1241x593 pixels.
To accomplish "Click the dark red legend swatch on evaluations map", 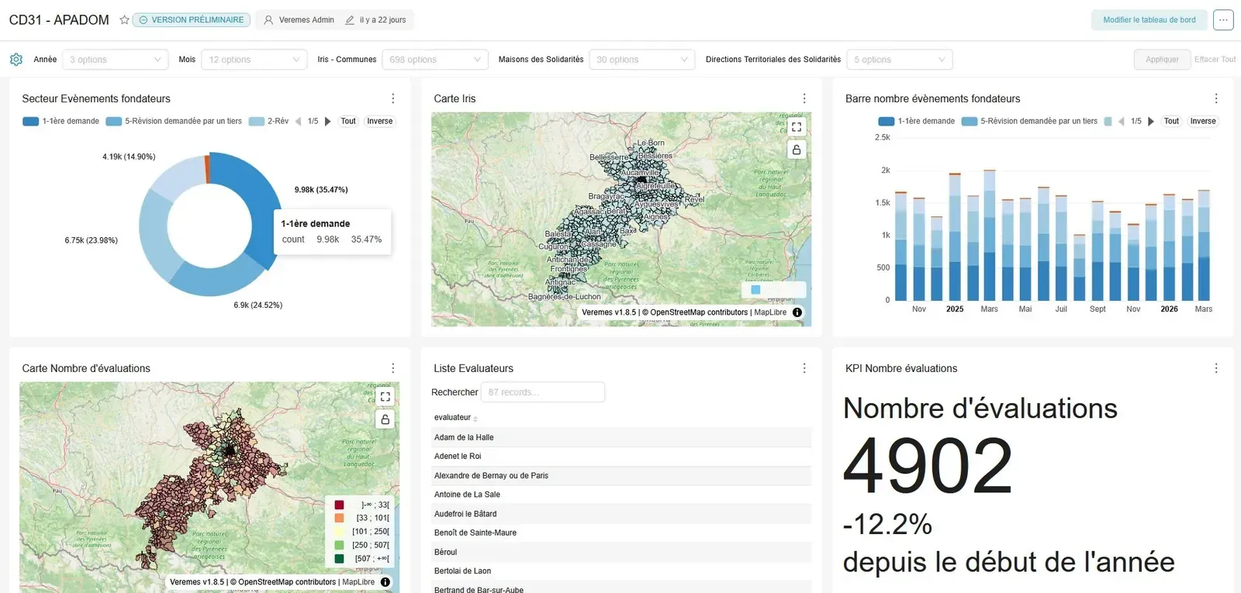I will coord(339,505).
